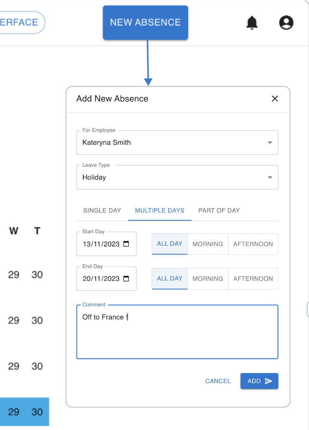Open the PART OF DAY tab
The image size is (309, 430).
[x=219, y=210]
